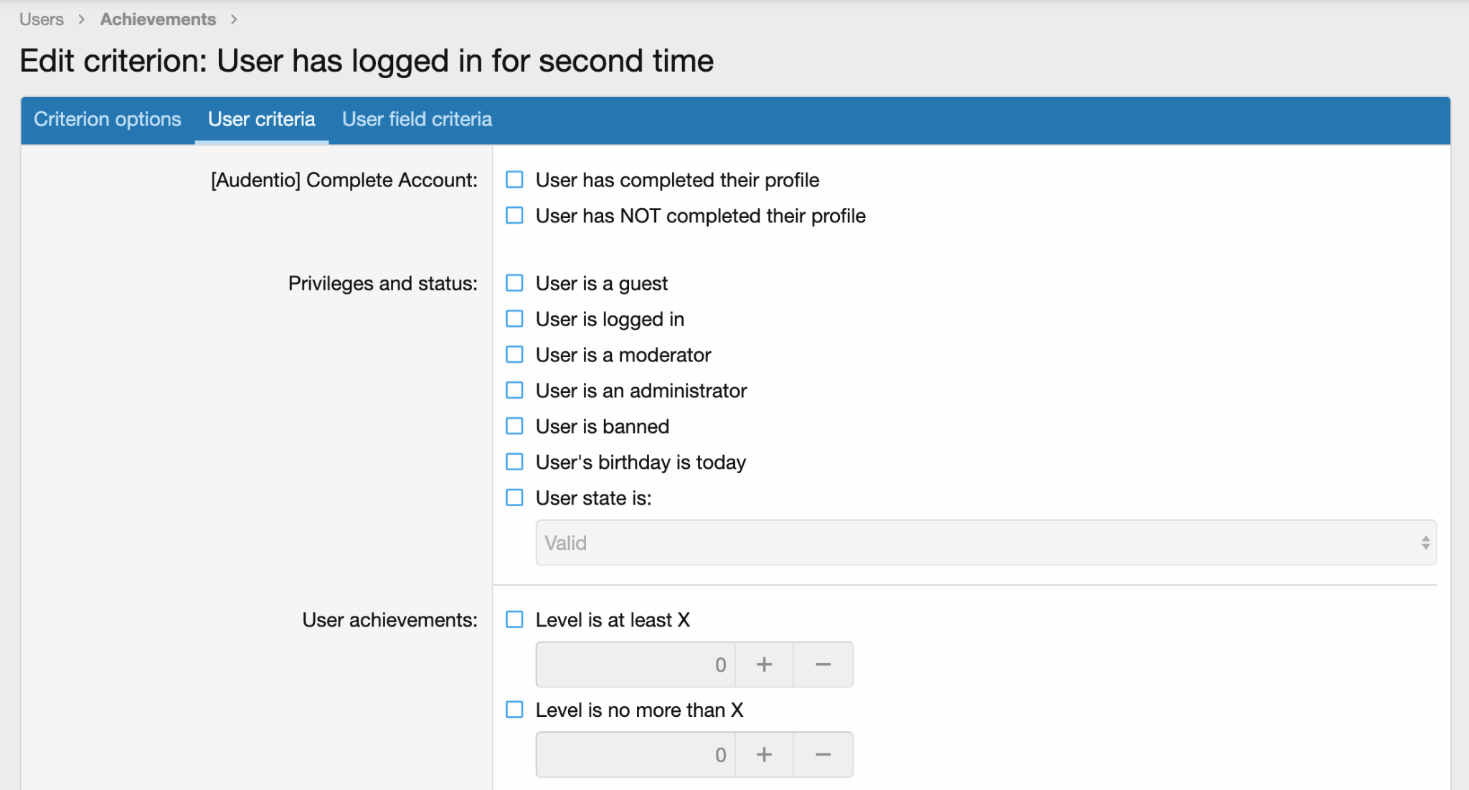Check the 'User state is:' checkbox
1469x790 pixels.
[514, 498]
